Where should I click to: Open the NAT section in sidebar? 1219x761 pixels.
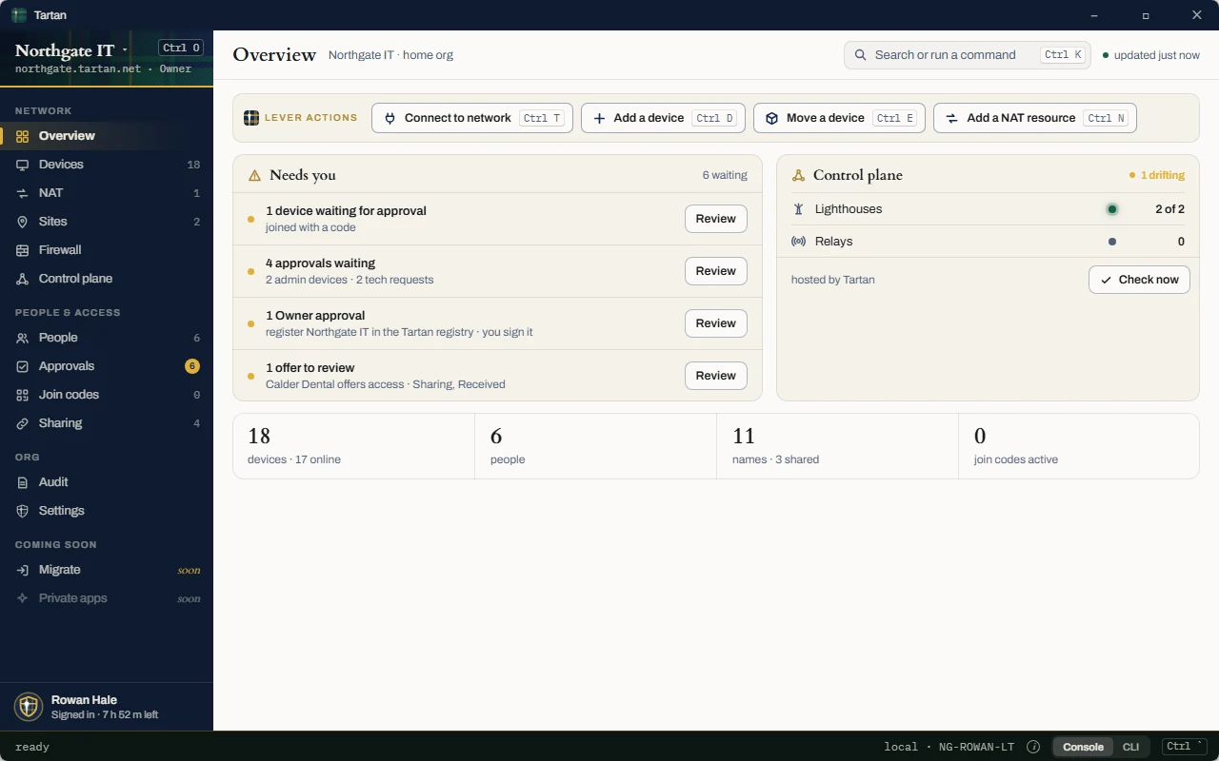coord(107,193)
